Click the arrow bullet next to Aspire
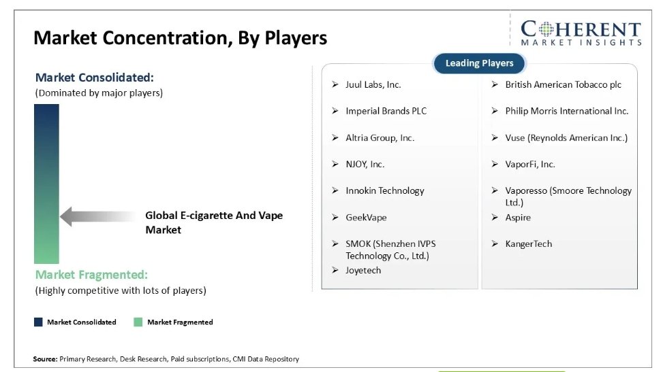 click(x=495, y=217)
